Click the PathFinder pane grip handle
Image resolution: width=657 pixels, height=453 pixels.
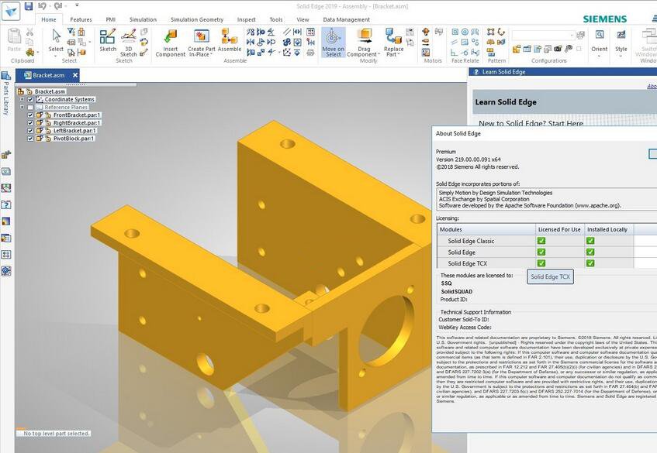coord(76,84)
